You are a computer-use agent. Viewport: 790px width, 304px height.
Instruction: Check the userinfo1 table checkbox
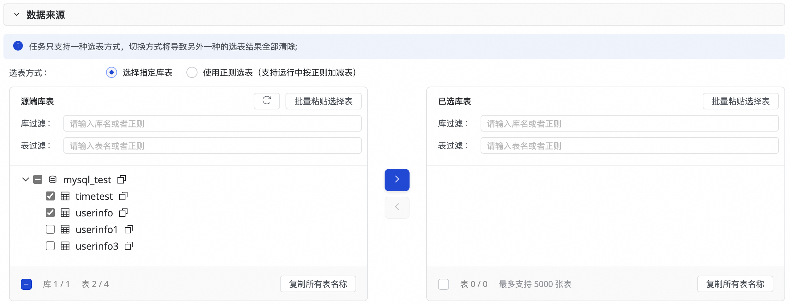coord(50,229)
